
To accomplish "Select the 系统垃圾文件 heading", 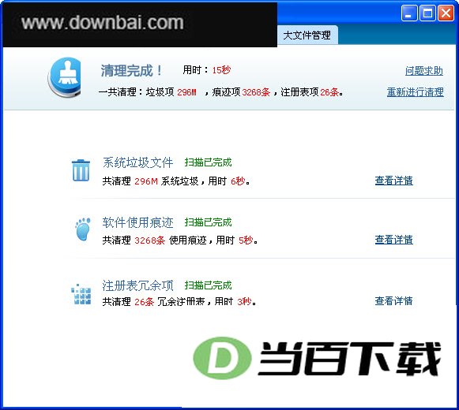I will tap(138, 162).
